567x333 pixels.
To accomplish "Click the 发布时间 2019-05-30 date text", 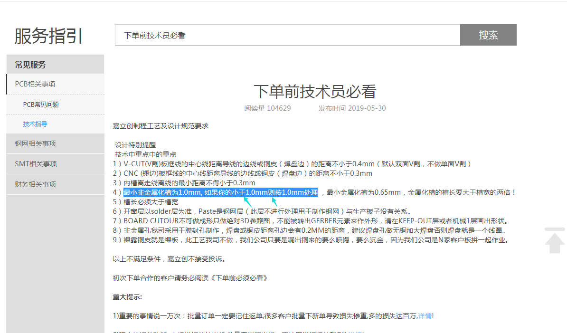I will coord(352,108).
